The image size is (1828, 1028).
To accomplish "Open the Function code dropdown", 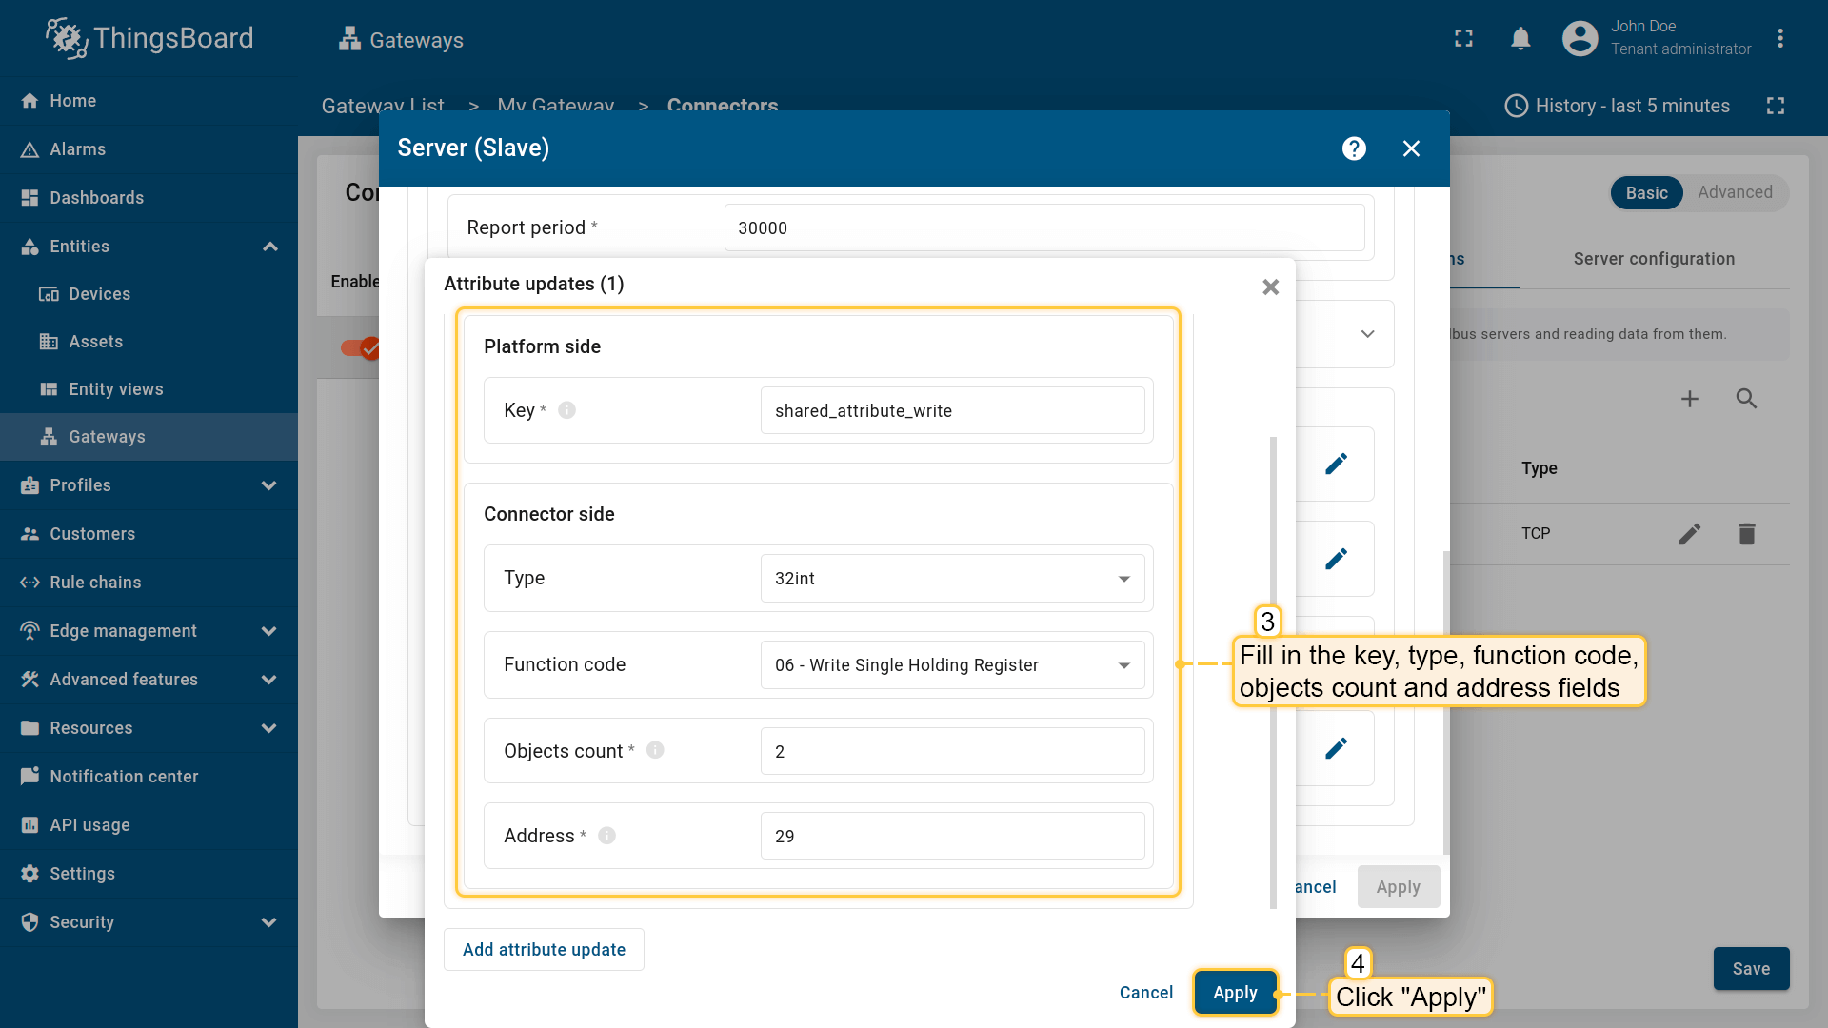I will tap(952, 665).
